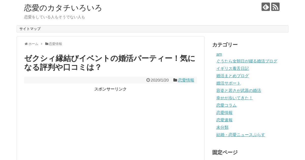
Task: Open 幸せが歩いてきた！ category
Action: [x=235, y=98]
